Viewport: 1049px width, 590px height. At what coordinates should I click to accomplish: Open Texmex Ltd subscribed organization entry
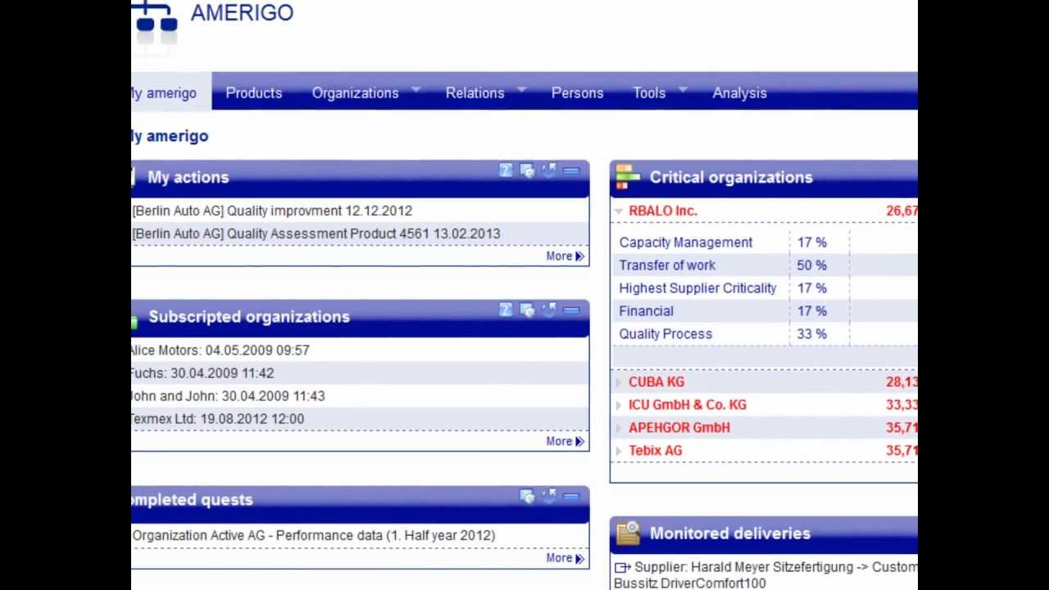pyautogui.click(x=217, y=419)
